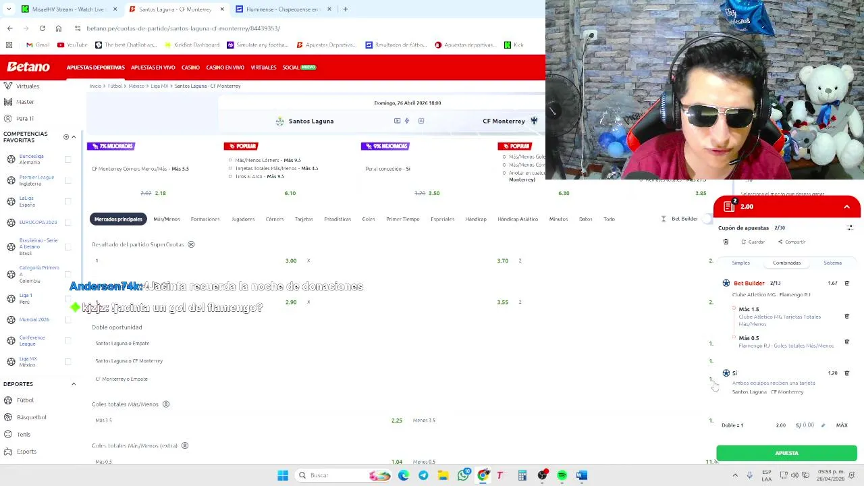This screenshot has height=486, width=864.
Task: Collapse the Deportes section
Action: click(x=74, y=384)
